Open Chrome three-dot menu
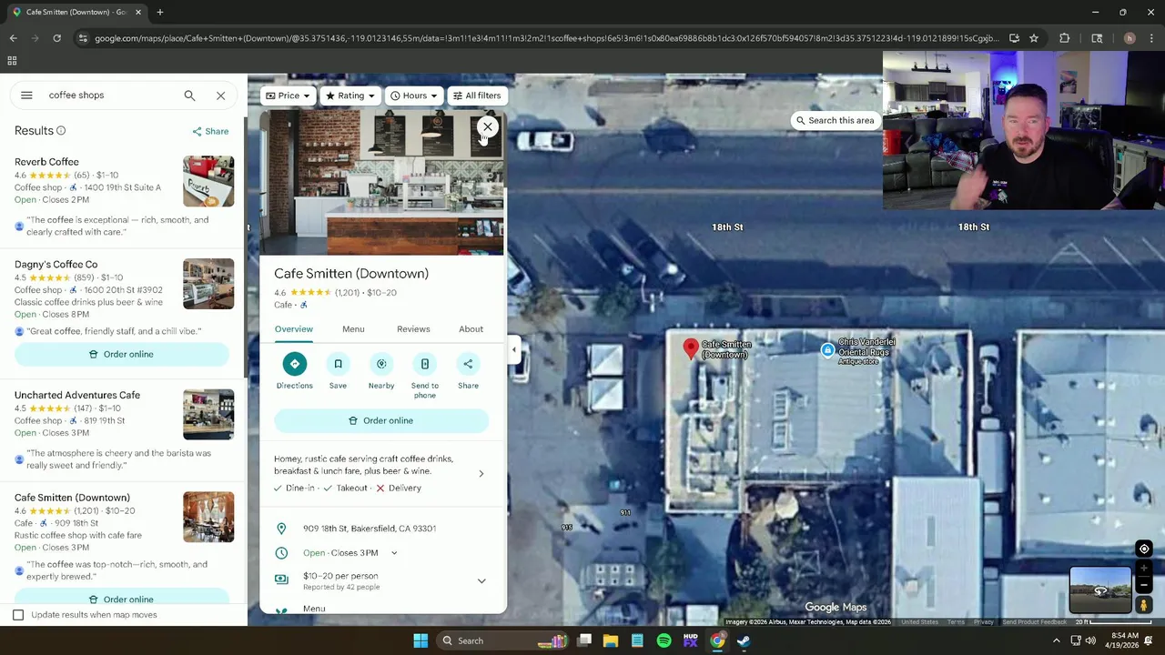Viewport: 1165px width, 655px height. pyautogui.click(x=1151, y=38)
